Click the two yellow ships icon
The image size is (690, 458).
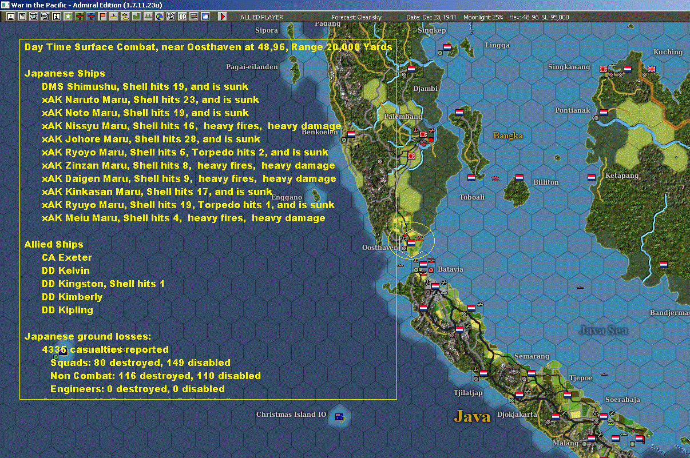coord(125,17)
